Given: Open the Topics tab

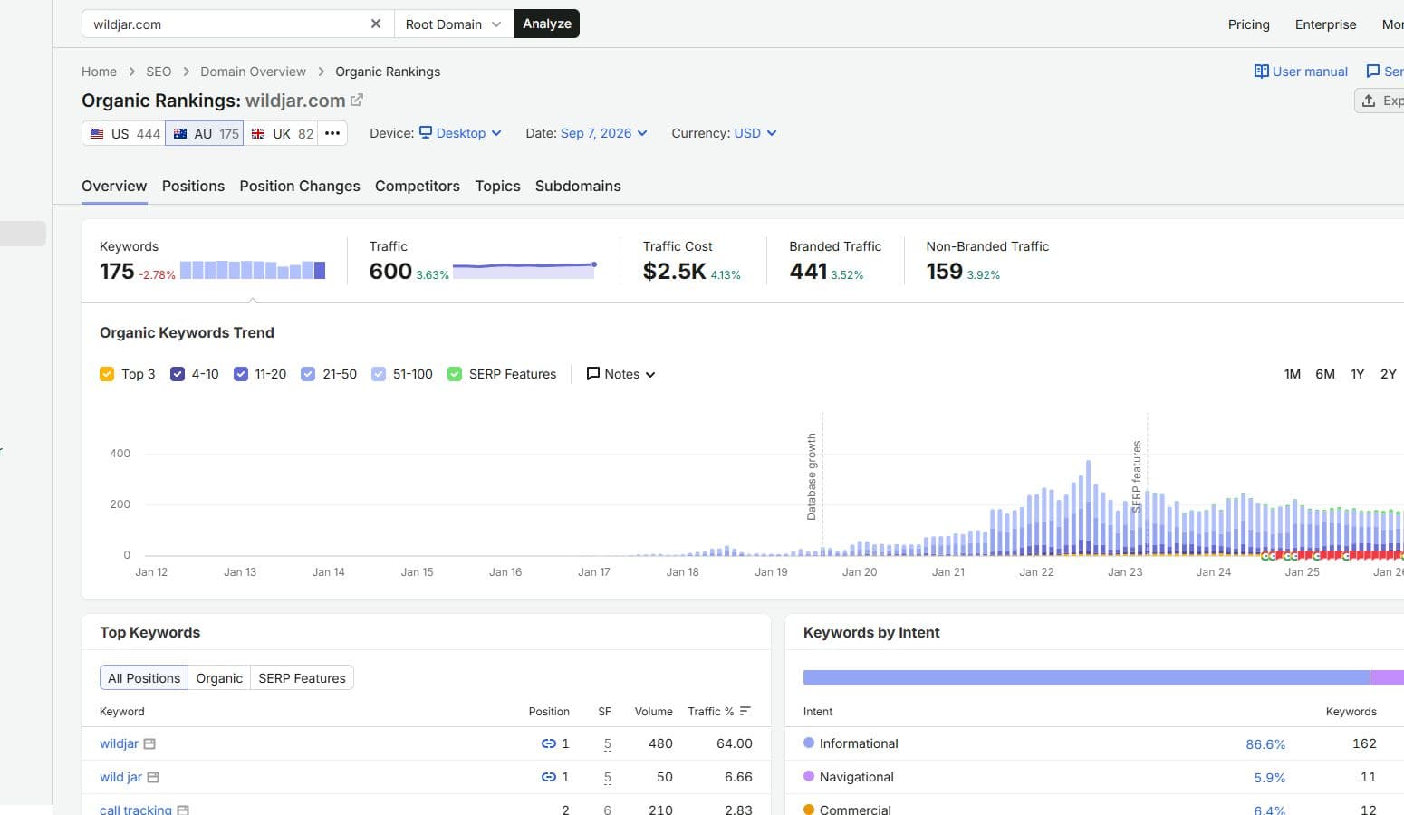Looking at the screenshot, I should (x=498, y=186).
